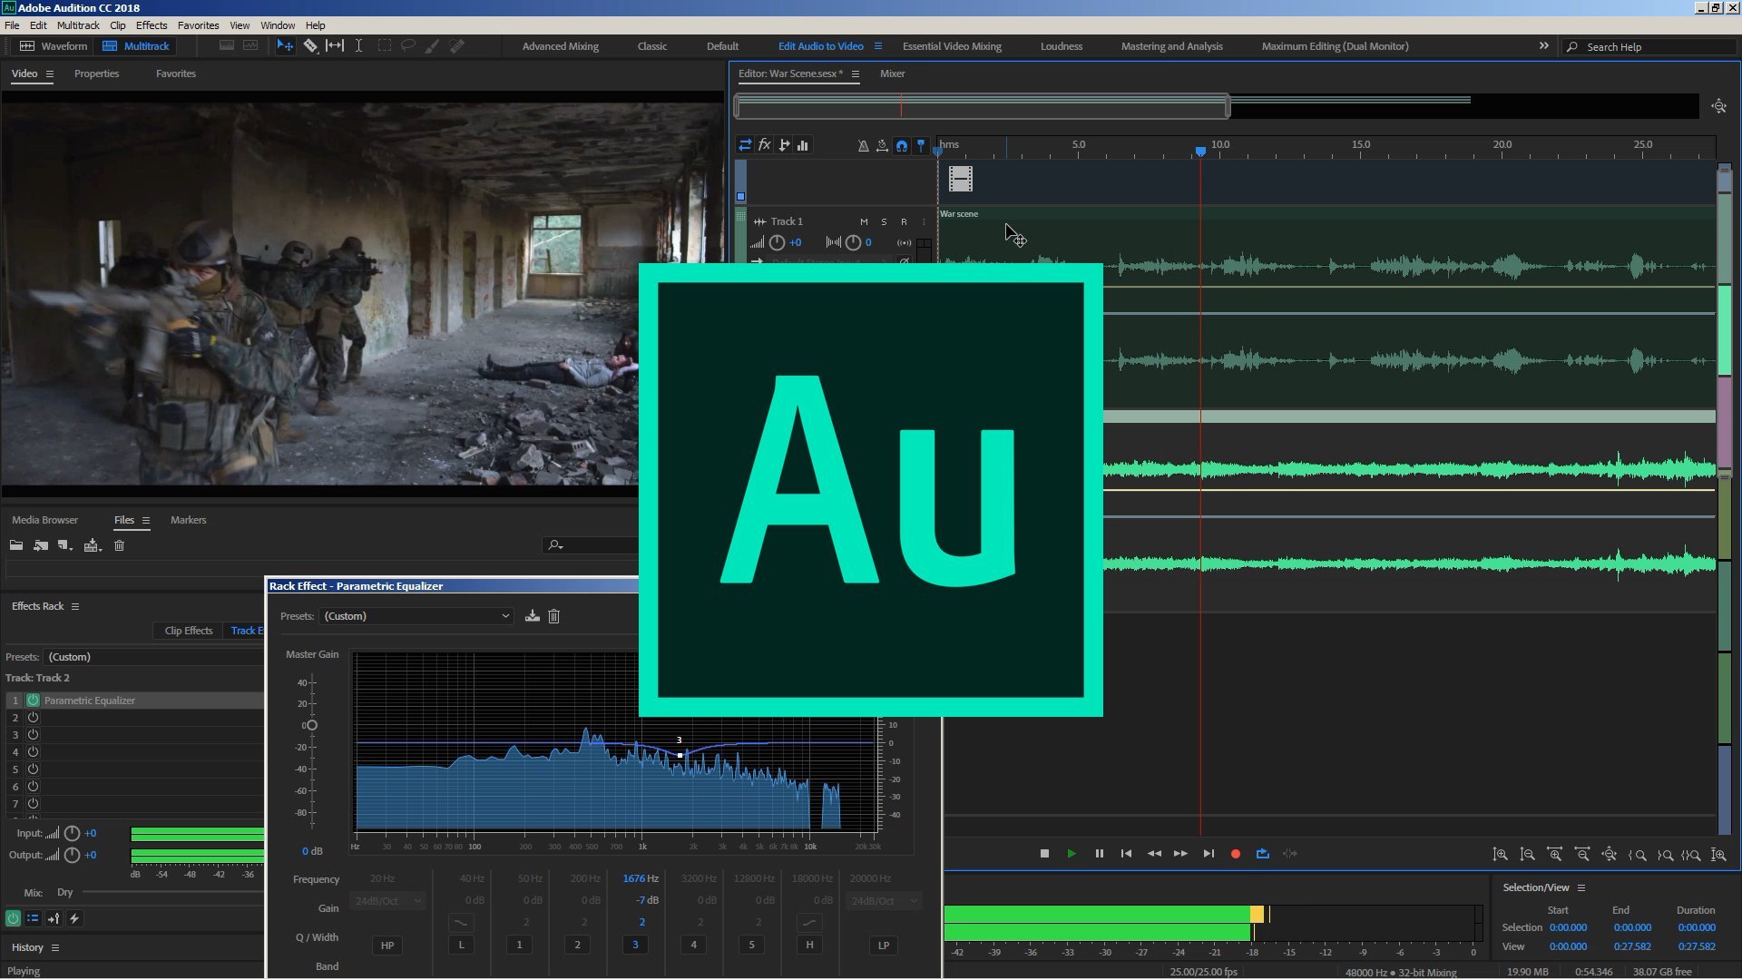Click the Parametric Equalizer fx icon
This screenshot has height=980, width=1742.
33,700
